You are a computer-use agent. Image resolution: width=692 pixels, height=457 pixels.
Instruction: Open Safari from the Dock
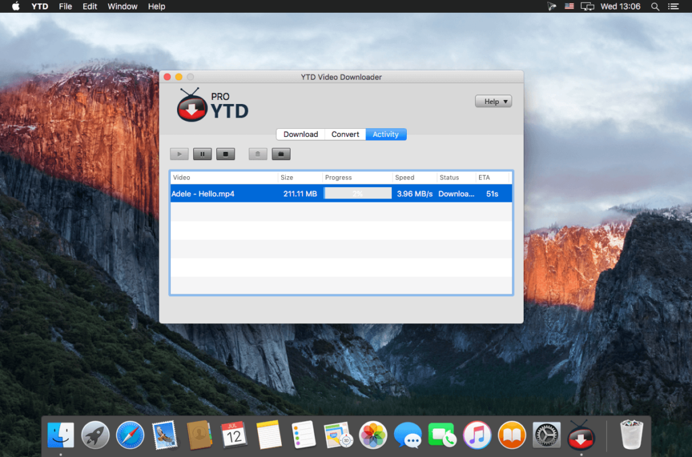[x=130, y=435]
